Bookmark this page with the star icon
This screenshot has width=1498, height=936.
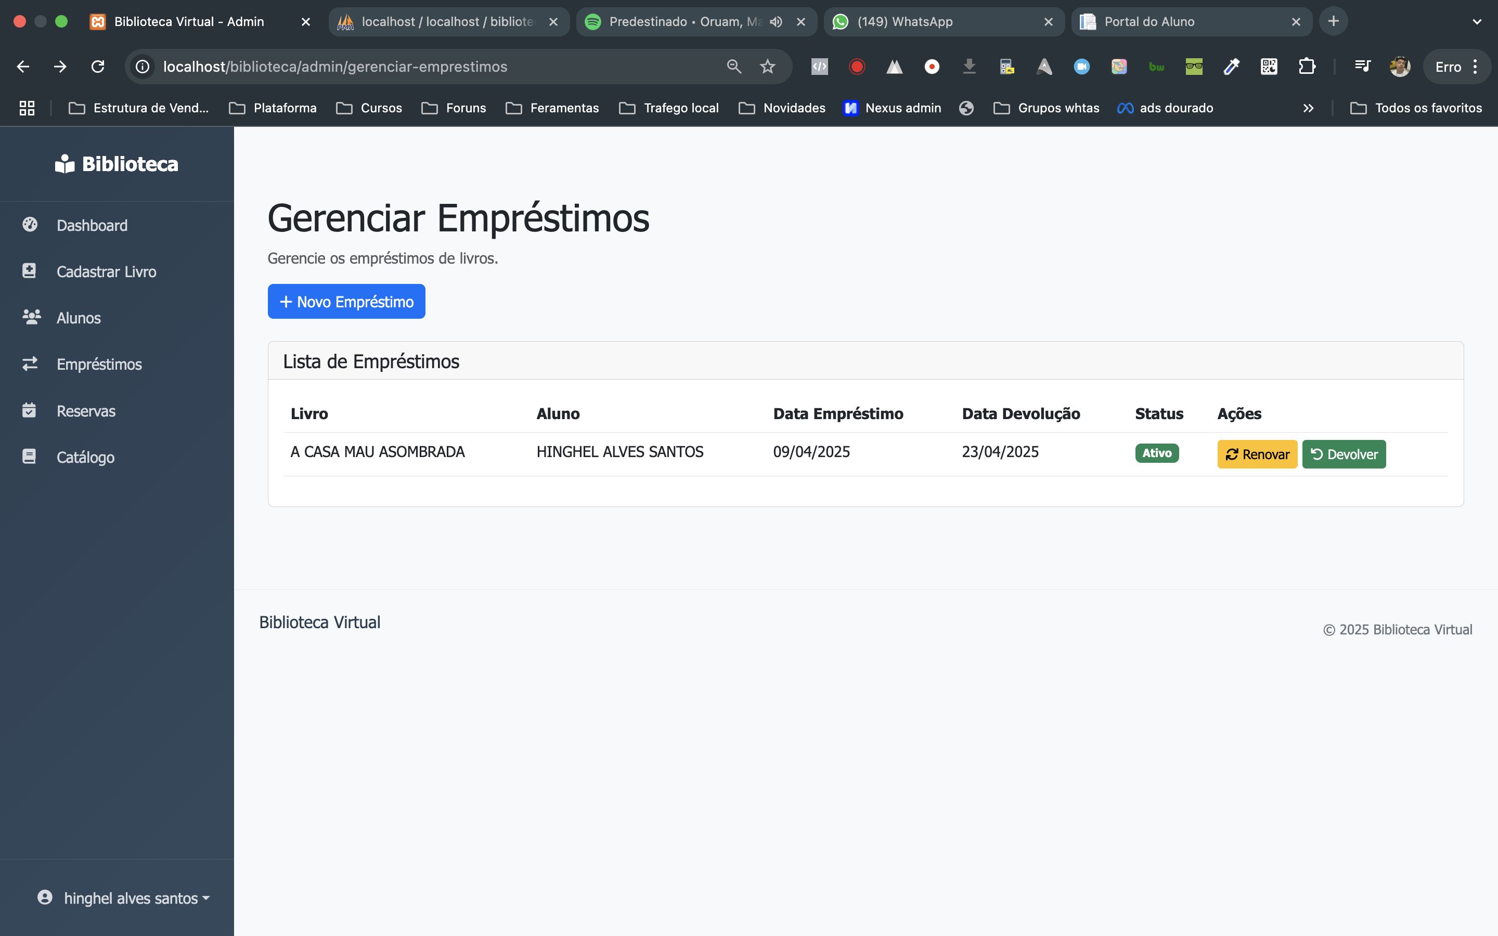[x=768, y=66]
